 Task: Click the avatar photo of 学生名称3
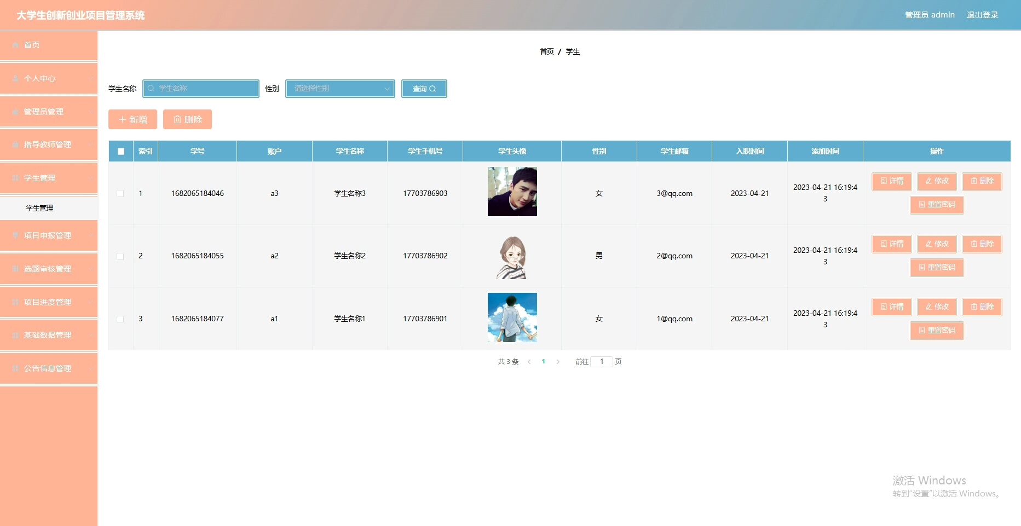512,192
